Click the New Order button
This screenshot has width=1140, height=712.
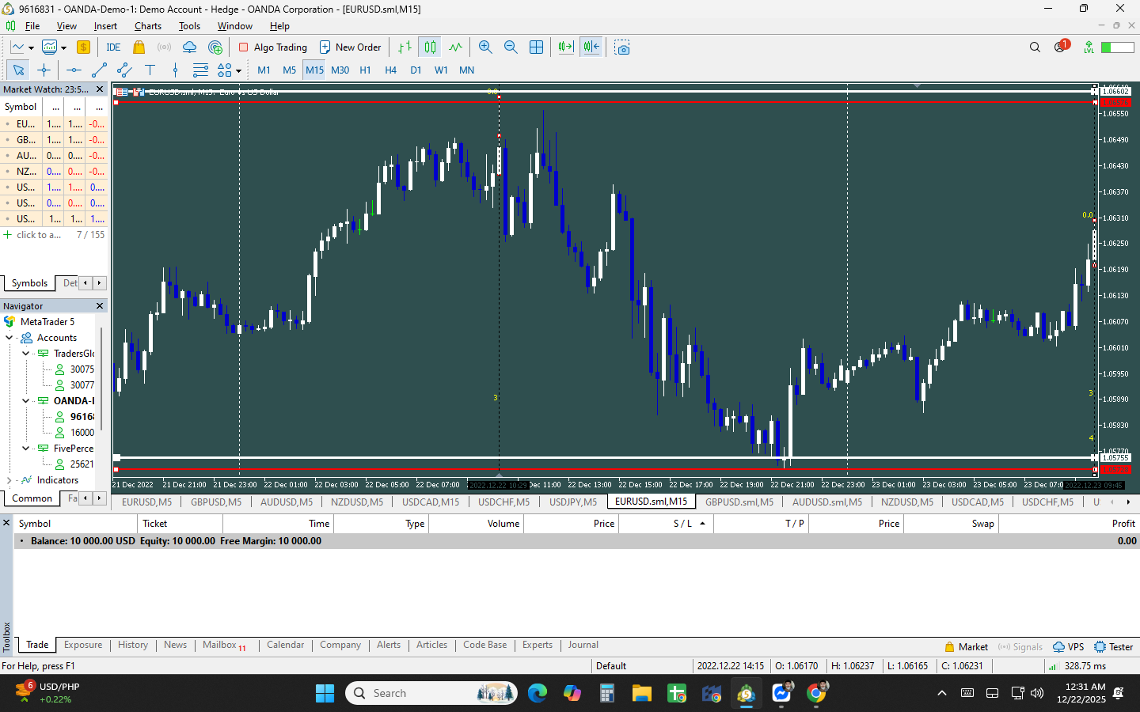tap(350, 47)
